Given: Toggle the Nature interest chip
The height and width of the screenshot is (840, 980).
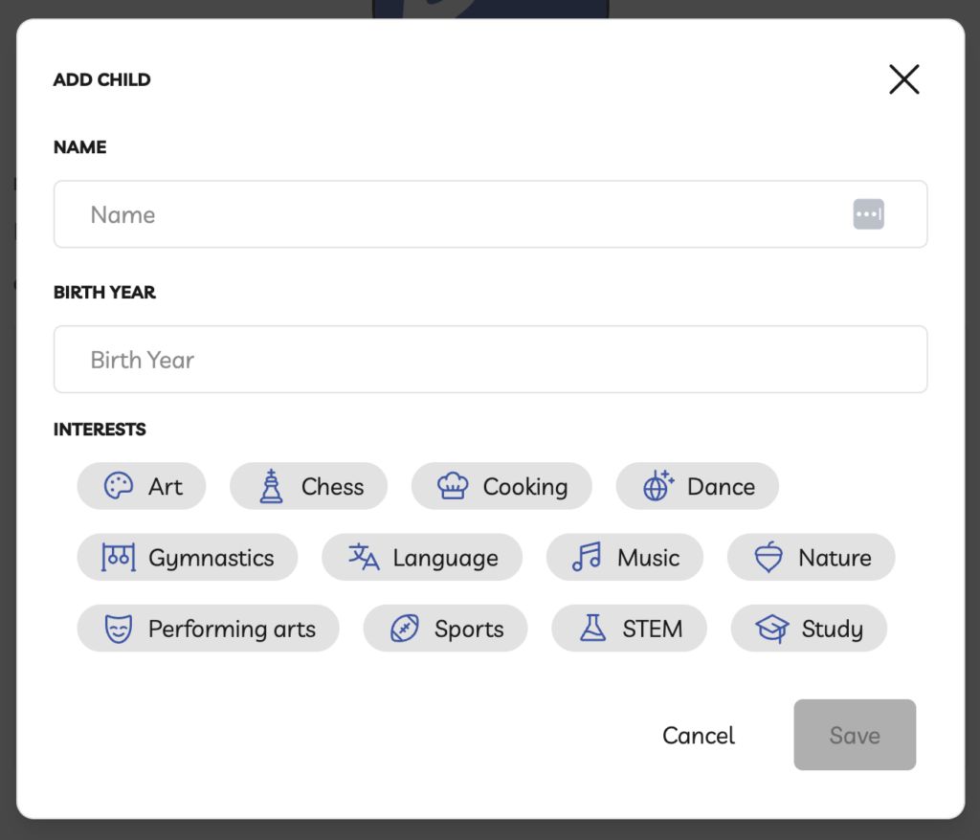Looking at the screenshot, I should 811,557.
